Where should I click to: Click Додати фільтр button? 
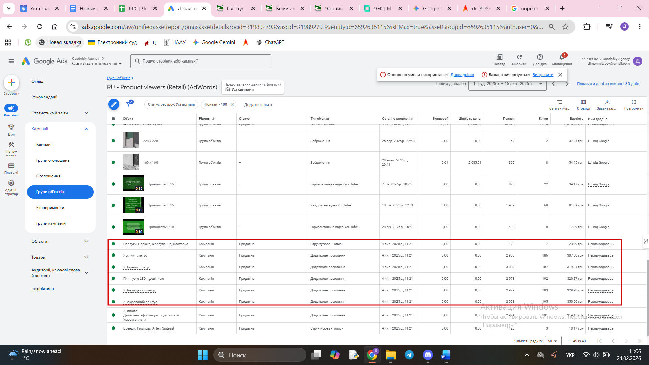coord(258,105)
